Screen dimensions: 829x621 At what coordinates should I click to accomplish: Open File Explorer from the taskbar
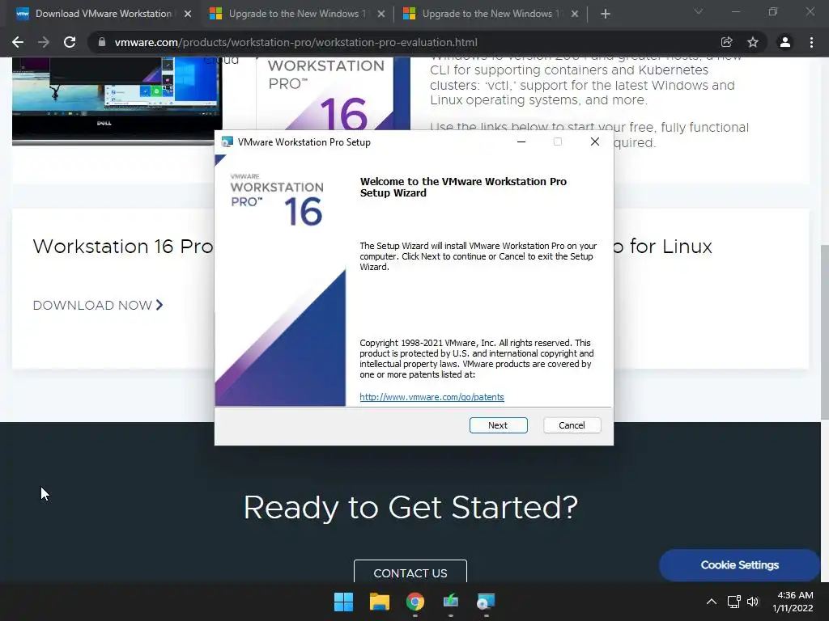[x=379, y=602]
